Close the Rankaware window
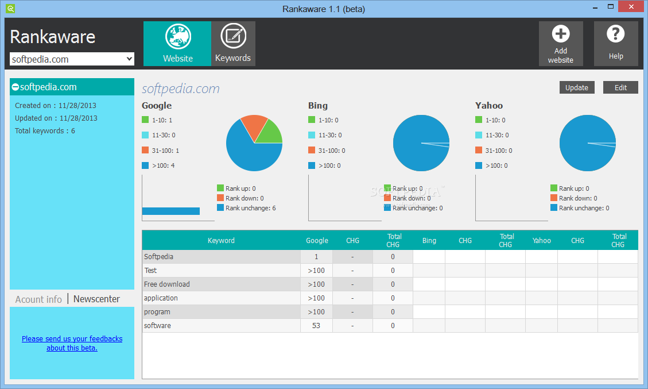The image size is (648, 389). tap(631, 7)
